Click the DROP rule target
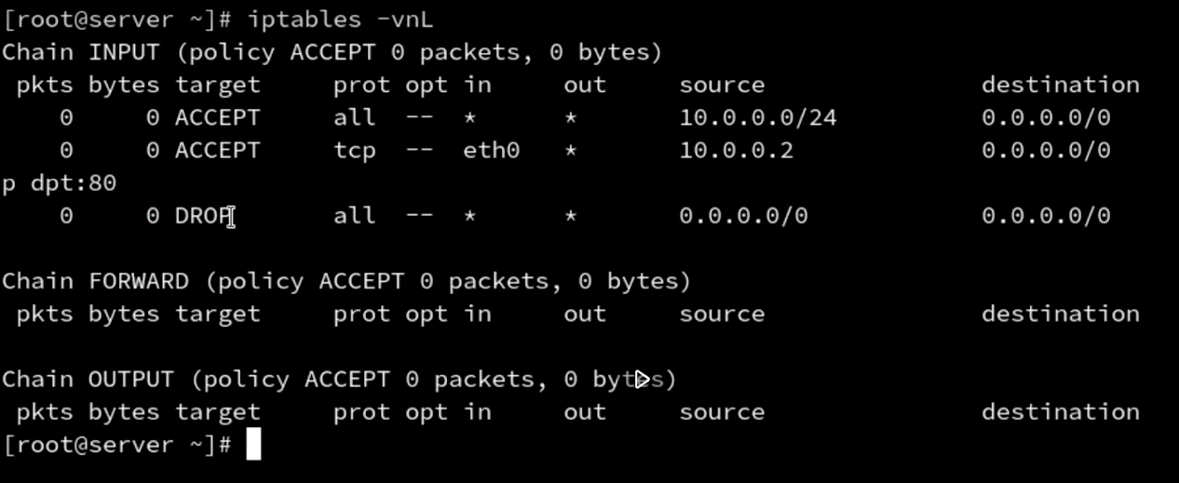Viewport: 1179px width, 483px height. coord(203,216)
